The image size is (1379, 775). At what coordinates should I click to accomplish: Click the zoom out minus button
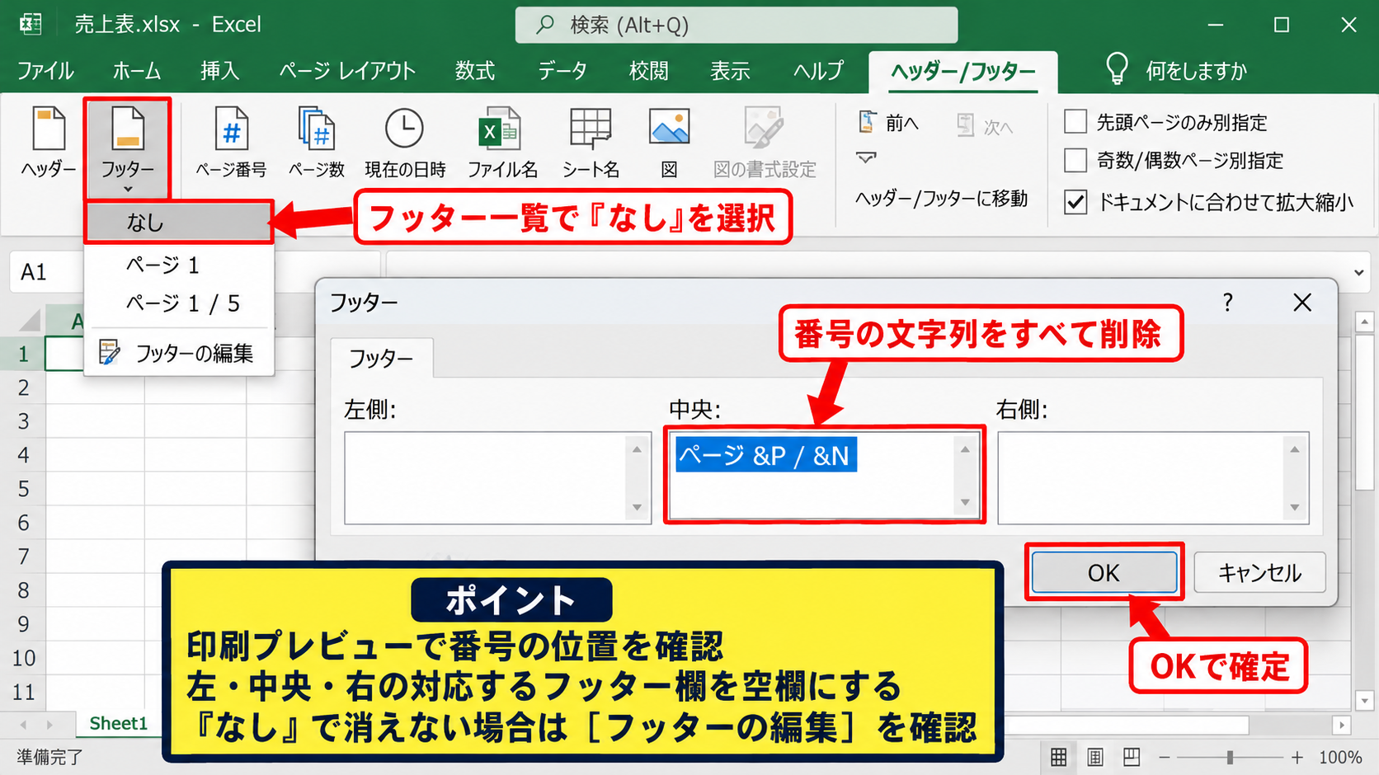click(x=1165, y=757)
